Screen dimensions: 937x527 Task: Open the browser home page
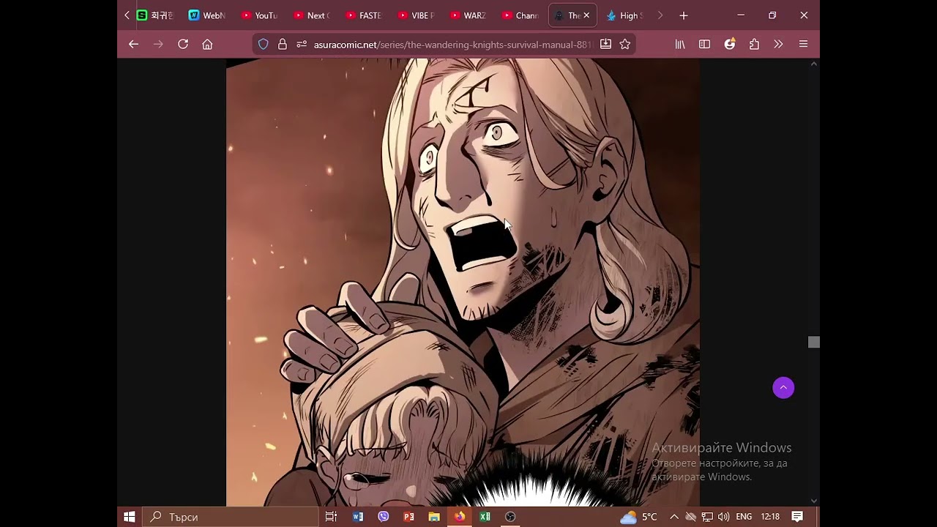point(207,44)
